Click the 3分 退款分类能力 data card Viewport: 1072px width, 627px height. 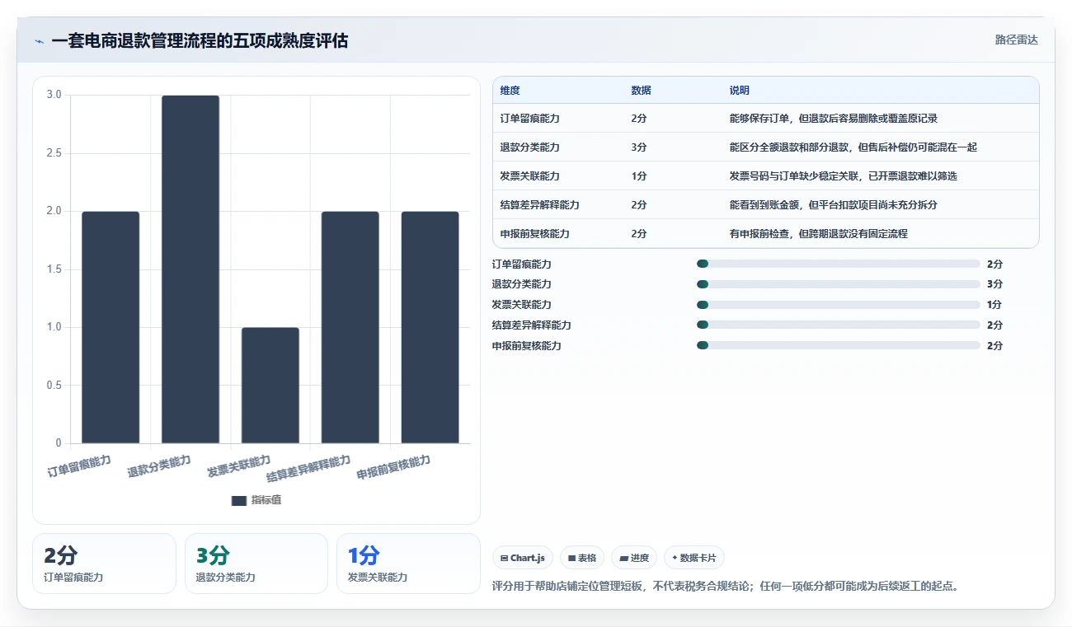(x=256, y=564)
